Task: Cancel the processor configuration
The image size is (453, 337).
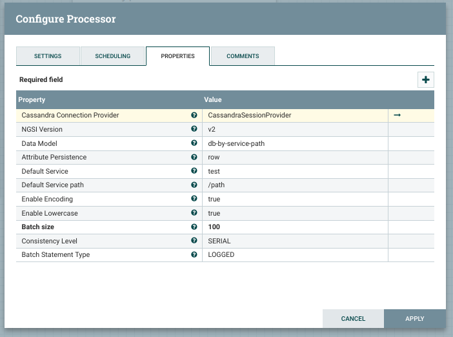Action: [353, 318]
